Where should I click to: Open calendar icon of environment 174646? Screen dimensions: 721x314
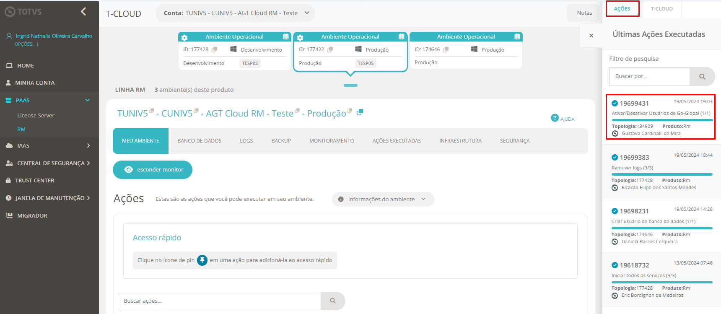(x=517, y=36)
